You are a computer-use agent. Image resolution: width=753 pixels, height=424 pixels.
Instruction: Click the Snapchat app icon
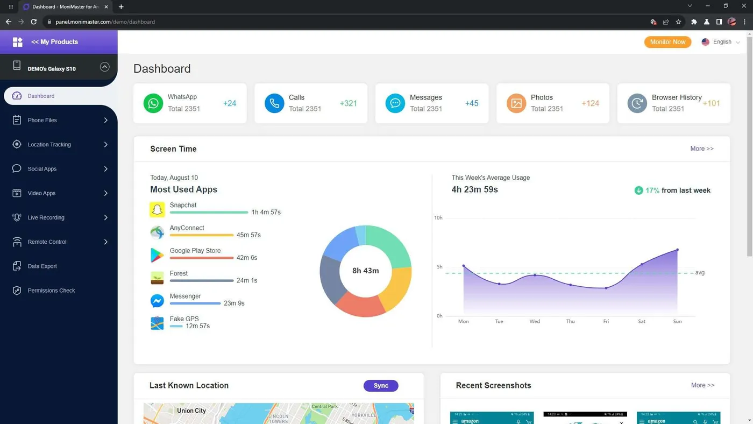point(157,209)
